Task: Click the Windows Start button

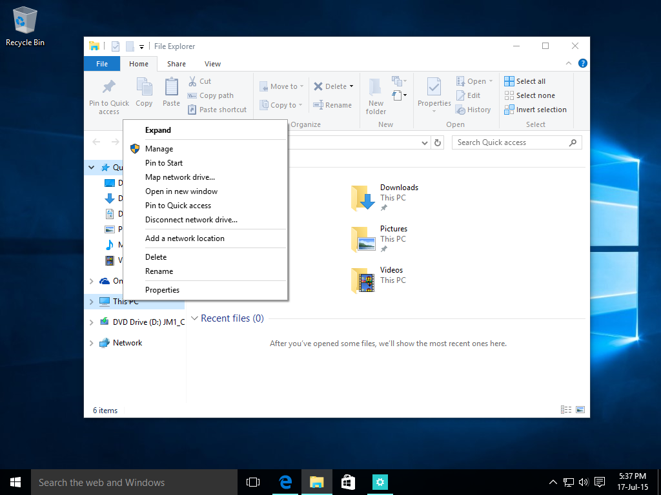Action: click(15, 482)
